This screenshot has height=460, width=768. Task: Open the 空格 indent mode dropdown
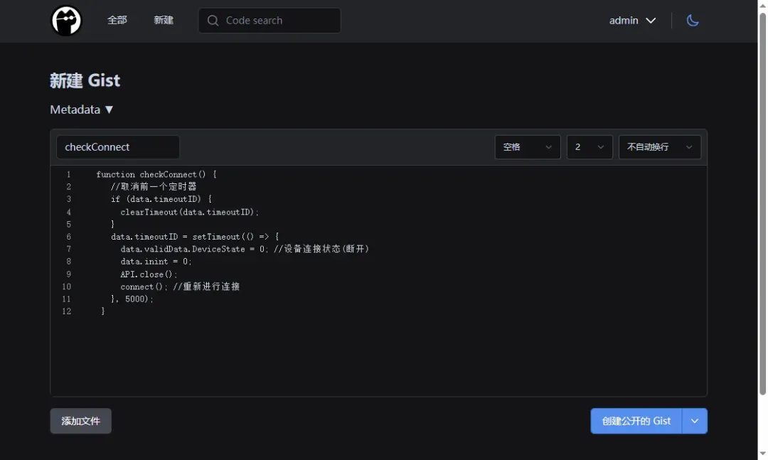pos(527,147)
